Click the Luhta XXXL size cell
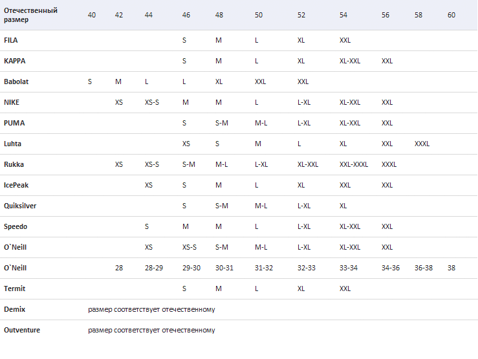The width and height of the screenshot is (478, 359). click(422, 144)
